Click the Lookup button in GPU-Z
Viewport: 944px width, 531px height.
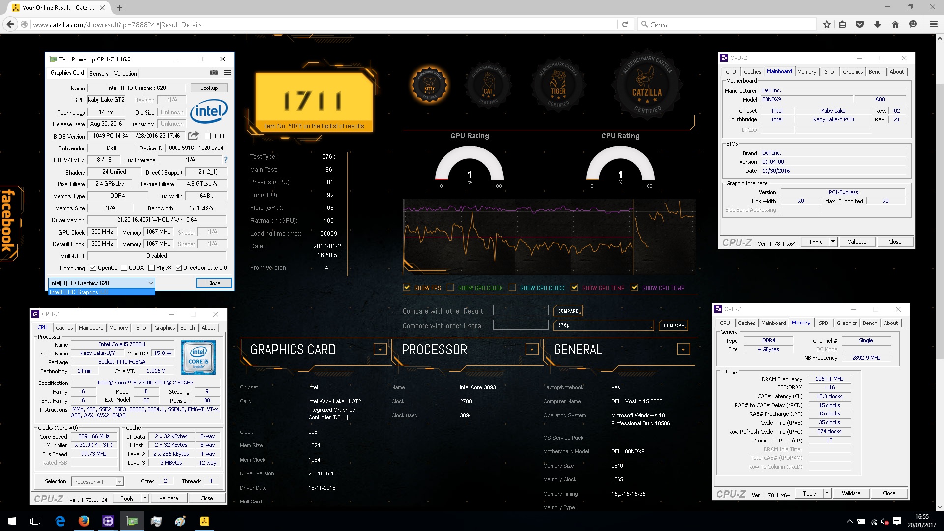(x=209, y=88)
